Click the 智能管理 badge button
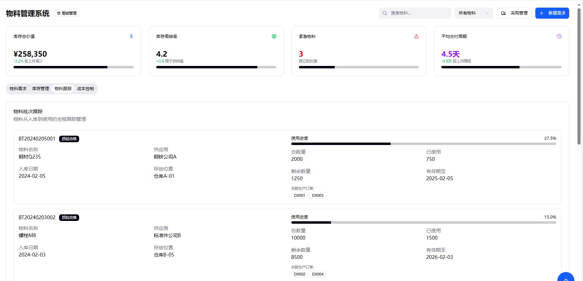 pos(67,13)
